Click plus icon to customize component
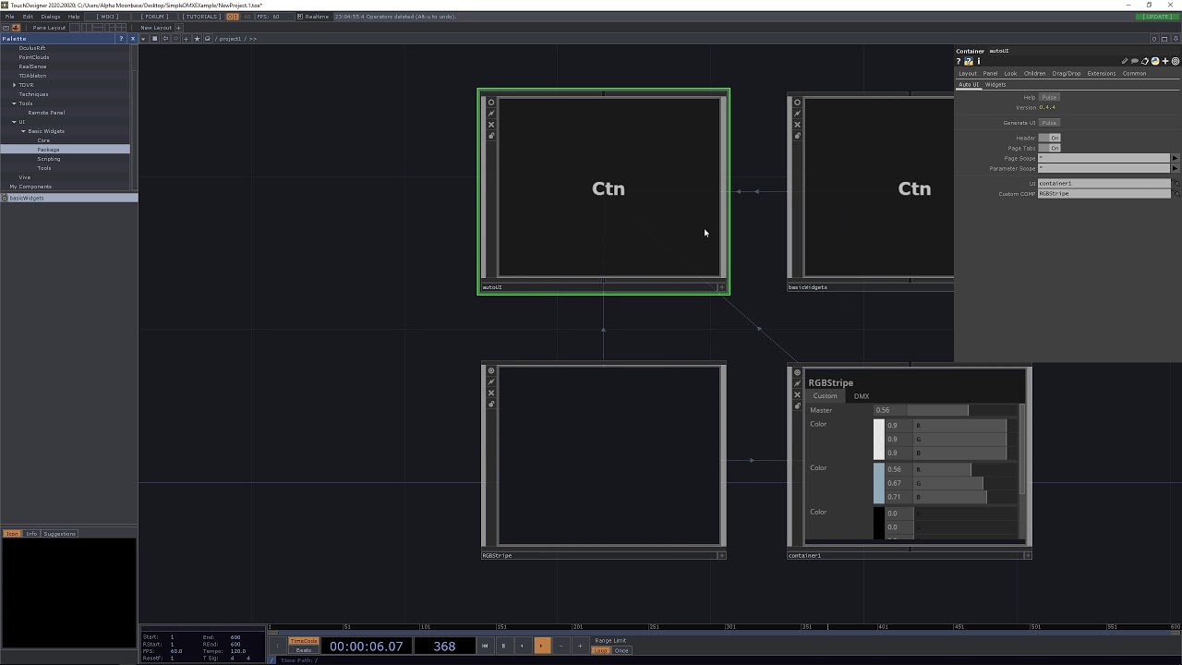 point(1165,61)
